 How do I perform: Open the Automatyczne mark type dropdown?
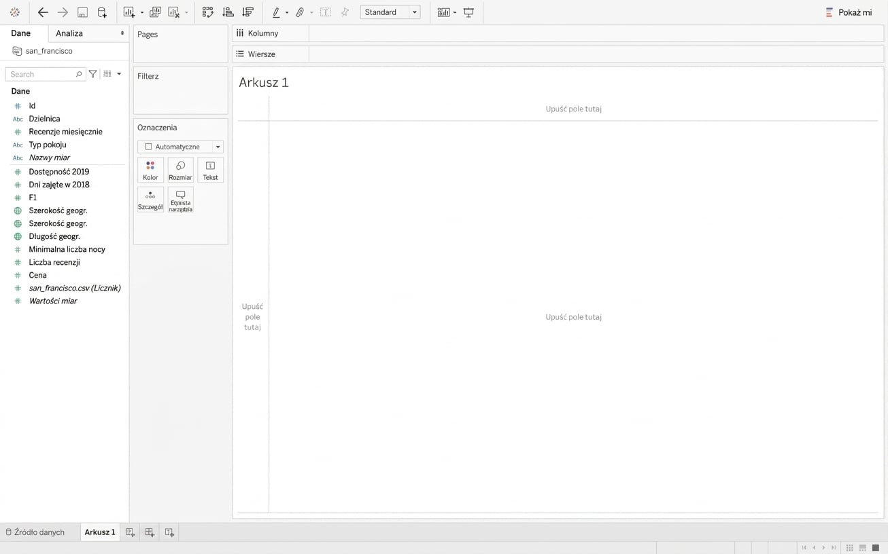180,147
